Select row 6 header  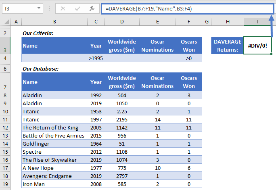coord(5,69)
